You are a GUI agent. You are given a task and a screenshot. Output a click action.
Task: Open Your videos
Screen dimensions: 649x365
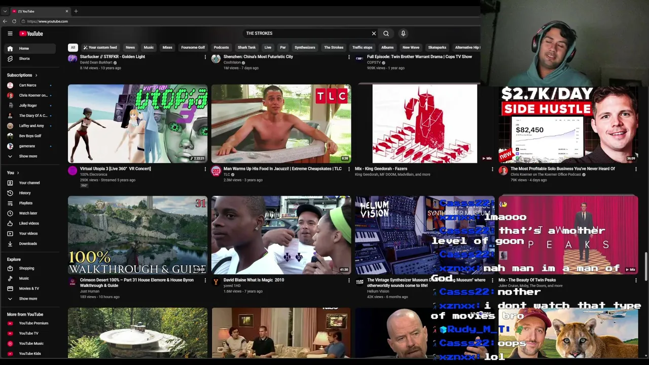pos(30,234)
